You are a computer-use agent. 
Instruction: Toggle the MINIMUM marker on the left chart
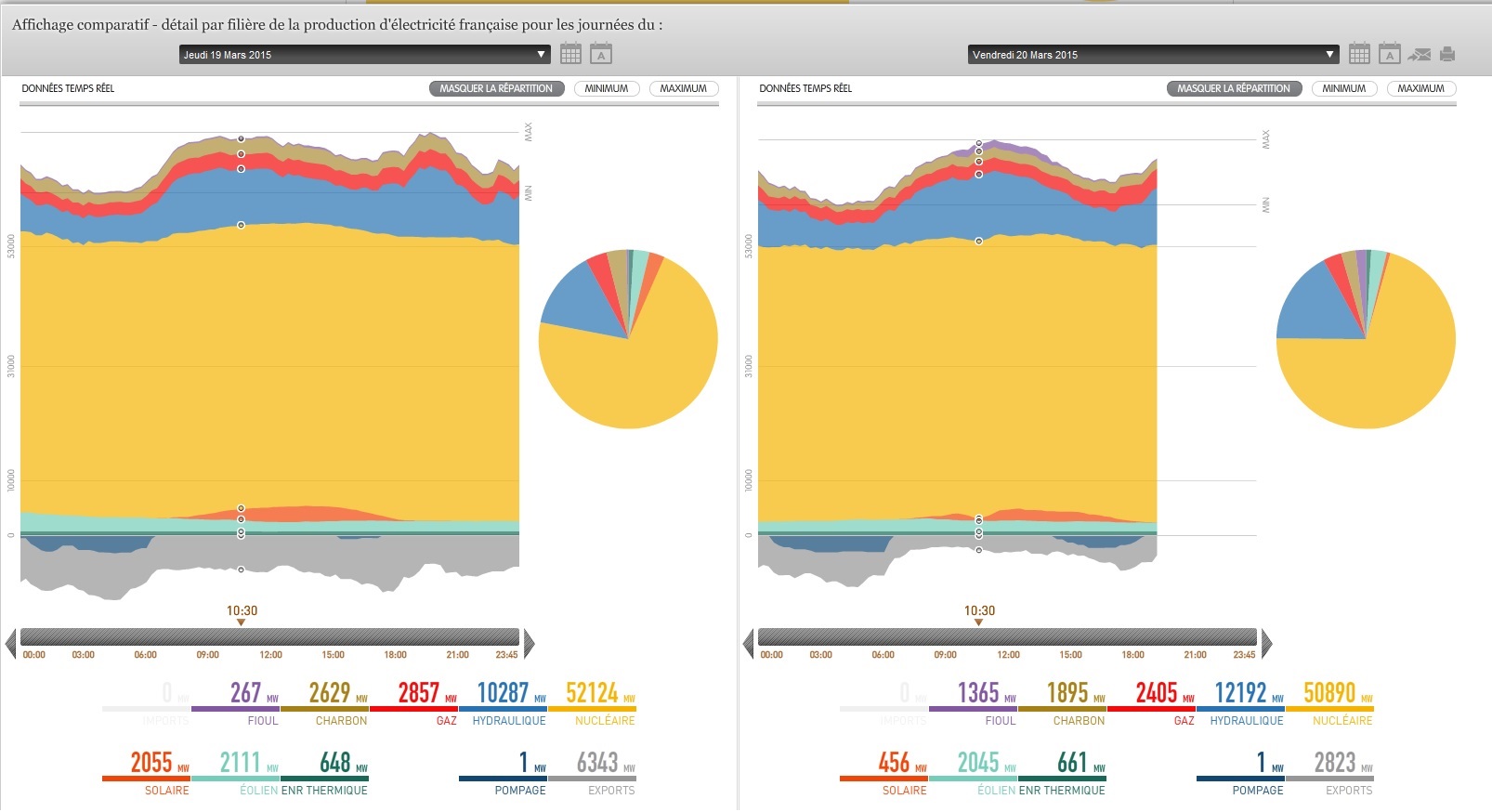[x=607, y=88]
